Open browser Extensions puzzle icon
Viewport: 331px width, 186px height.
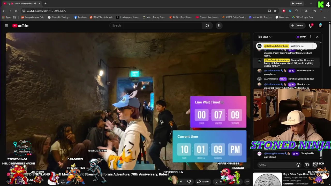(296, 11)
